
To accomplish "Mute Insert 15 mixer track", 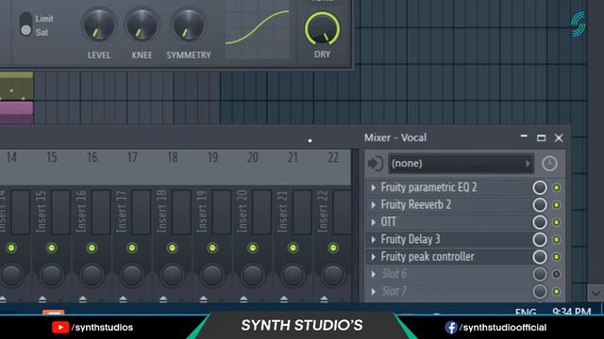I will click(x=52, y=248).
